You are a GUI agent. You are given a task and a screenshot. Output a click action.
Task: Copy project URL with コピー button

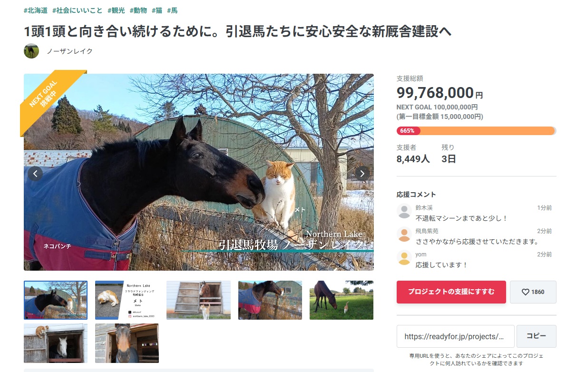tap(536, 336)
